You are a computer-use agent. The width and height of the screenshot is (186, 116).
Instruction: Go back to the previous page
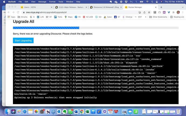[9, 12]
